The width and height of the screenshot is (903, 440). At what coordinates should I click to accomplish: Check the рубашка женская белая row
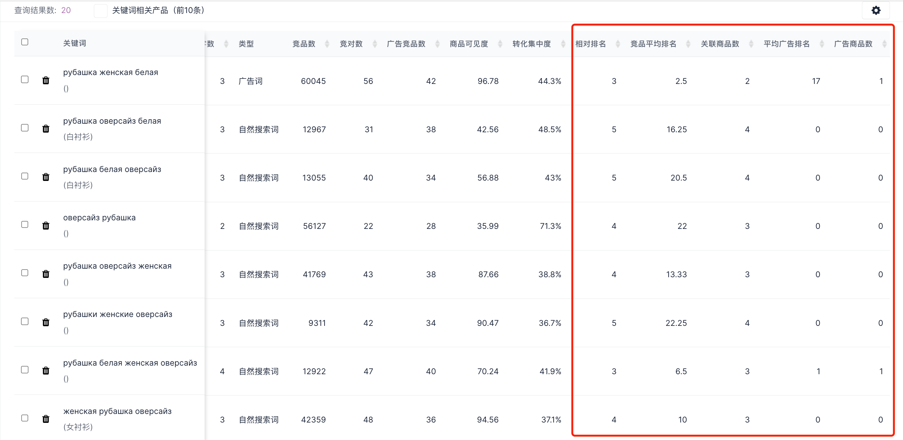(24, 79)
